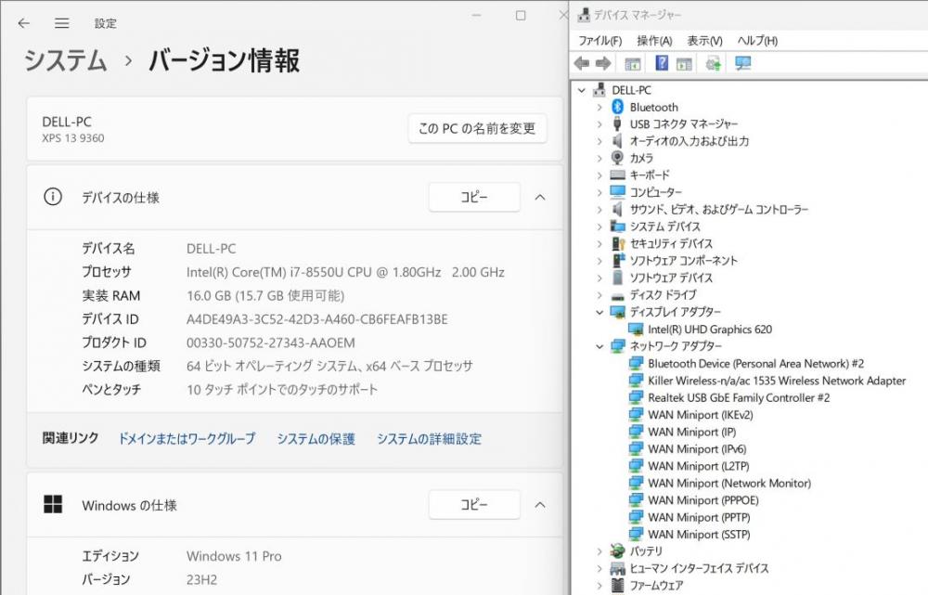Click the Killer Wireless adapter icon
The height and width of the screenshot is (595, 928).
pos(636,381)
